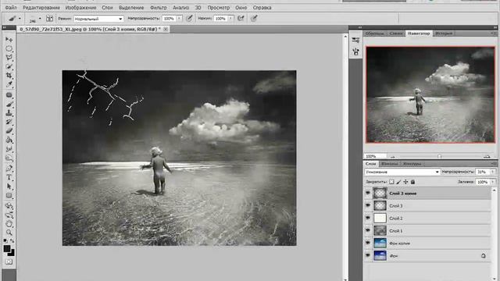Open the 'Файл' menu
Screen dimensions: 500x281
click(x=11, y=7)
